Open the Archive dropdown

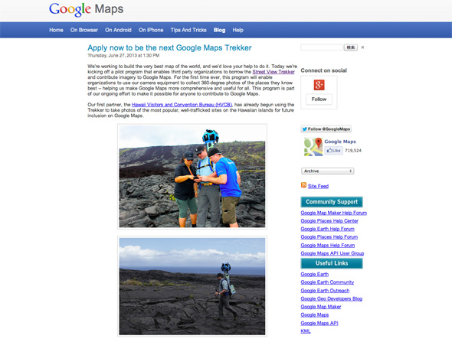point(327,171)
